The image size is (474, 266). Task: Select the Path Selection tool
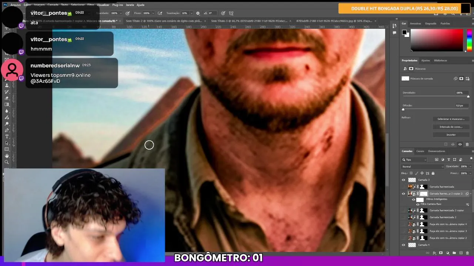[x=6, y=143]
